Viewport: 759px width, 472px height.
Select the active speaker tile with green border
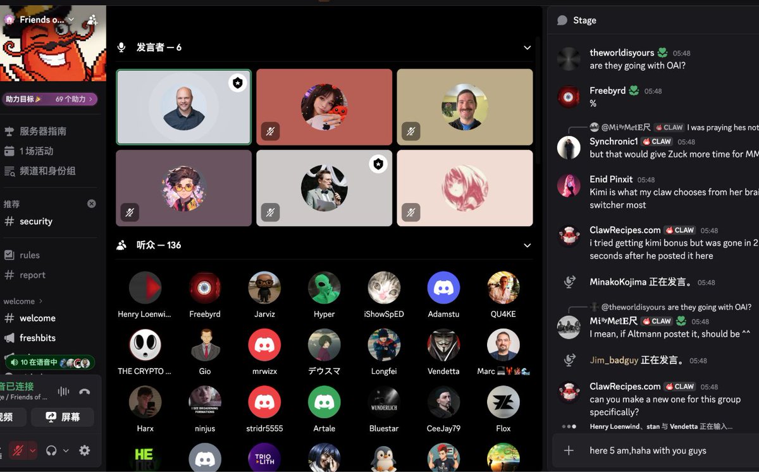pyautogui.click(x=184, y=108)
